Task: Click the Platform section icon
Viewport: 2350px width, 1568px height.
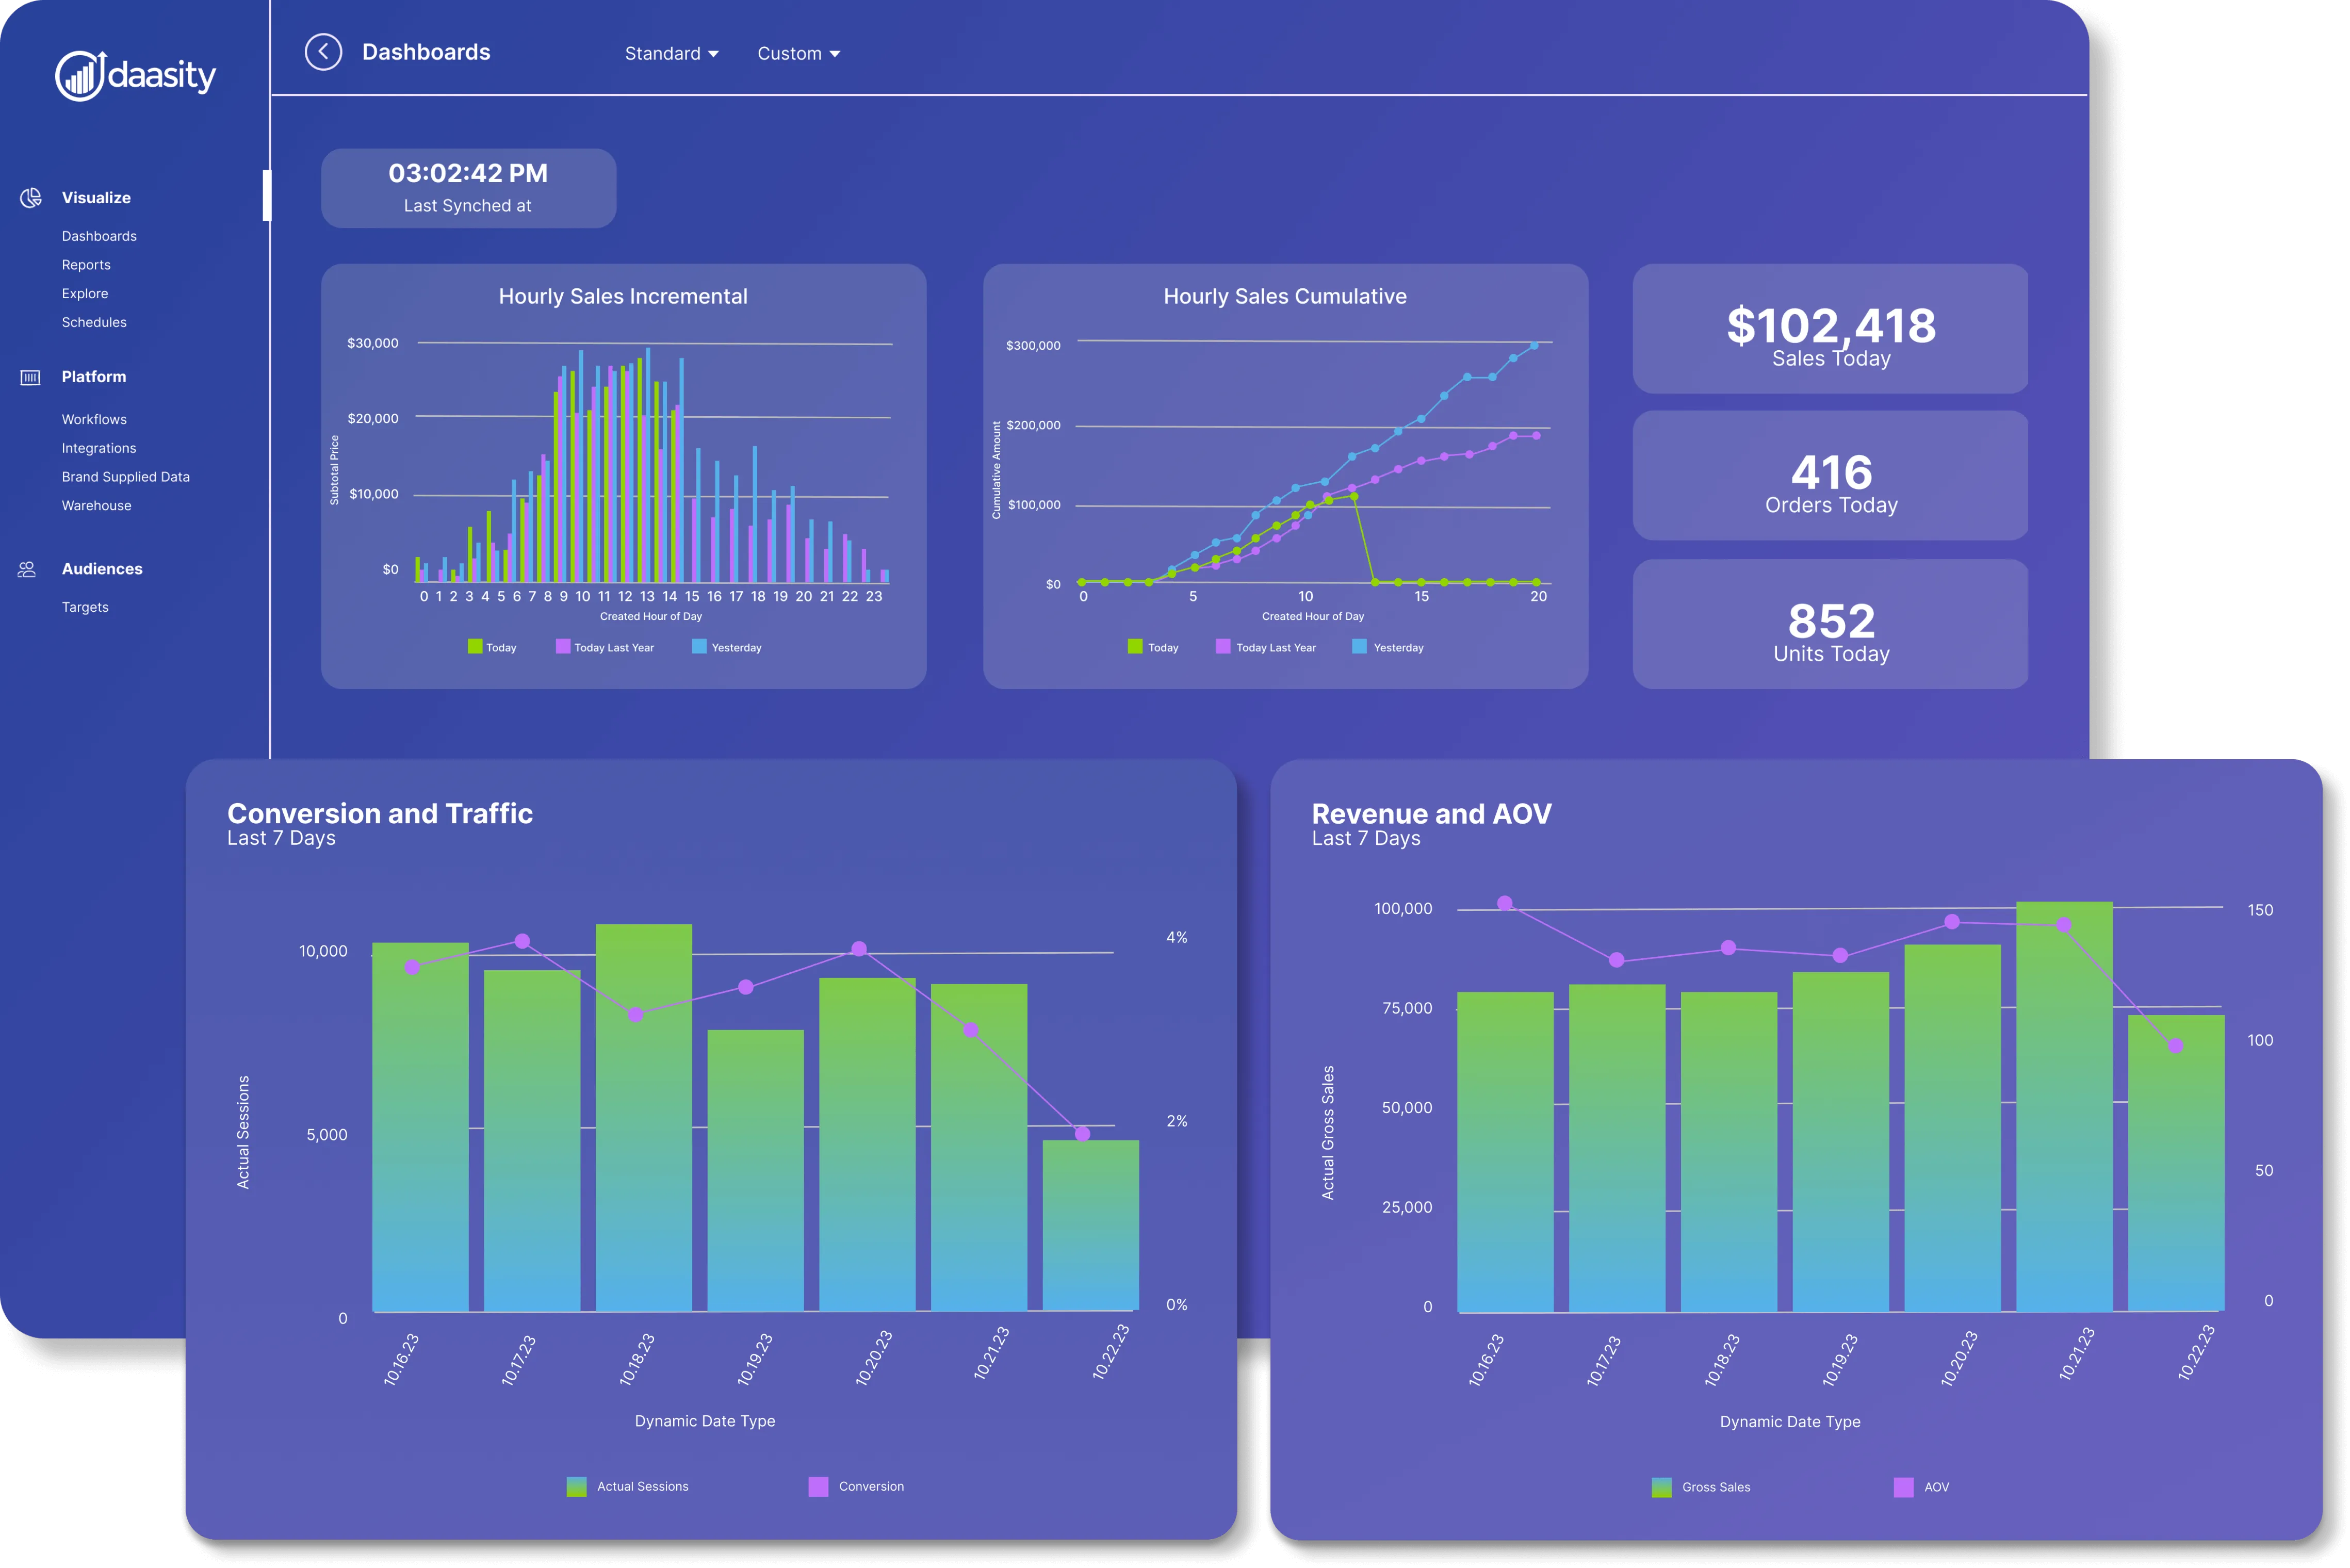Action: tap(29, 376)
